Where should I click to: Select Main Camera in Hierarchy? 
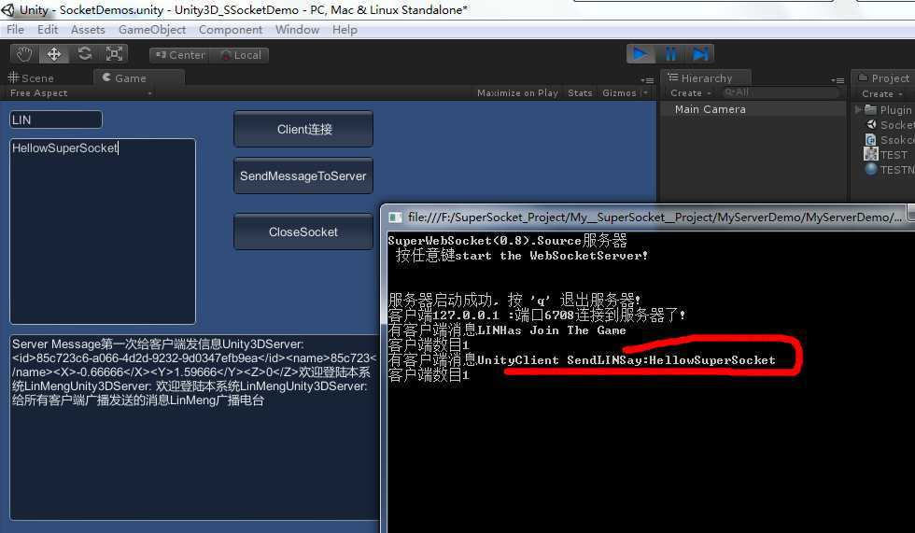(710, 109)
